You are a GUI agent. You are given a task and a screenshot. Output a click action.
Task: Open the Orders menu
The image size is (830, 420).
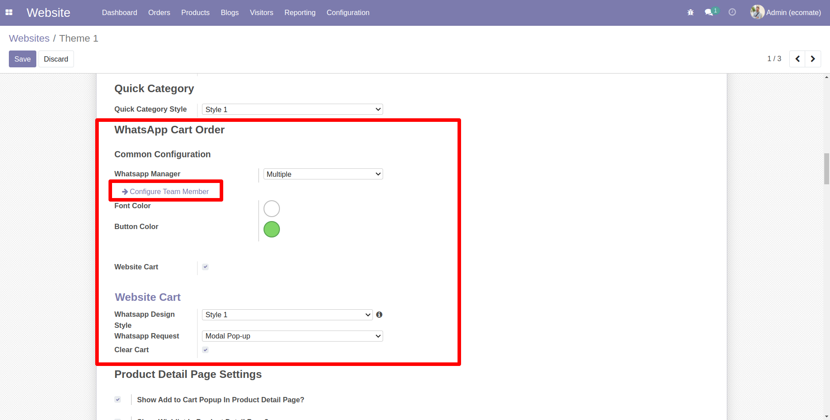159,12
